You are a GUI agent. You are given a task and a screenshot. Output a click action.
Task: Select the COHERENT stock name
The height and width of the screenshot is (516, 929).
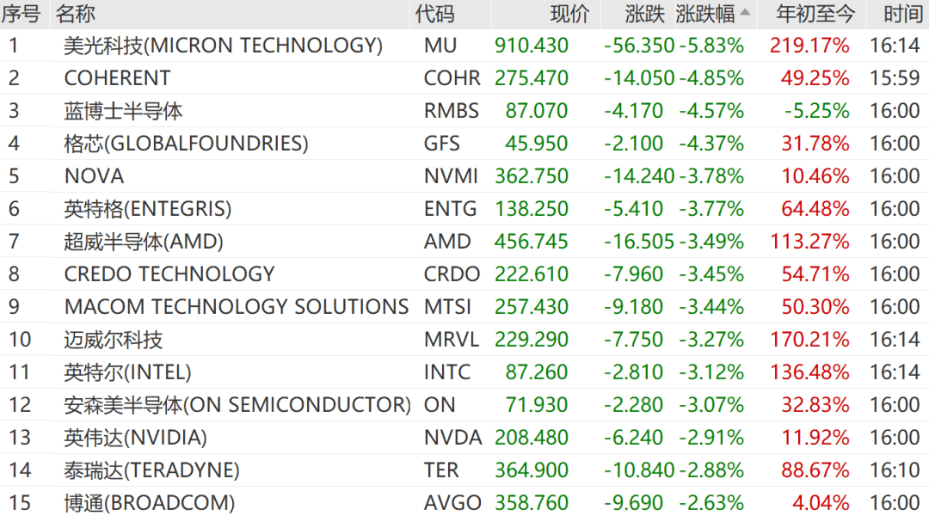coord(117,78)
